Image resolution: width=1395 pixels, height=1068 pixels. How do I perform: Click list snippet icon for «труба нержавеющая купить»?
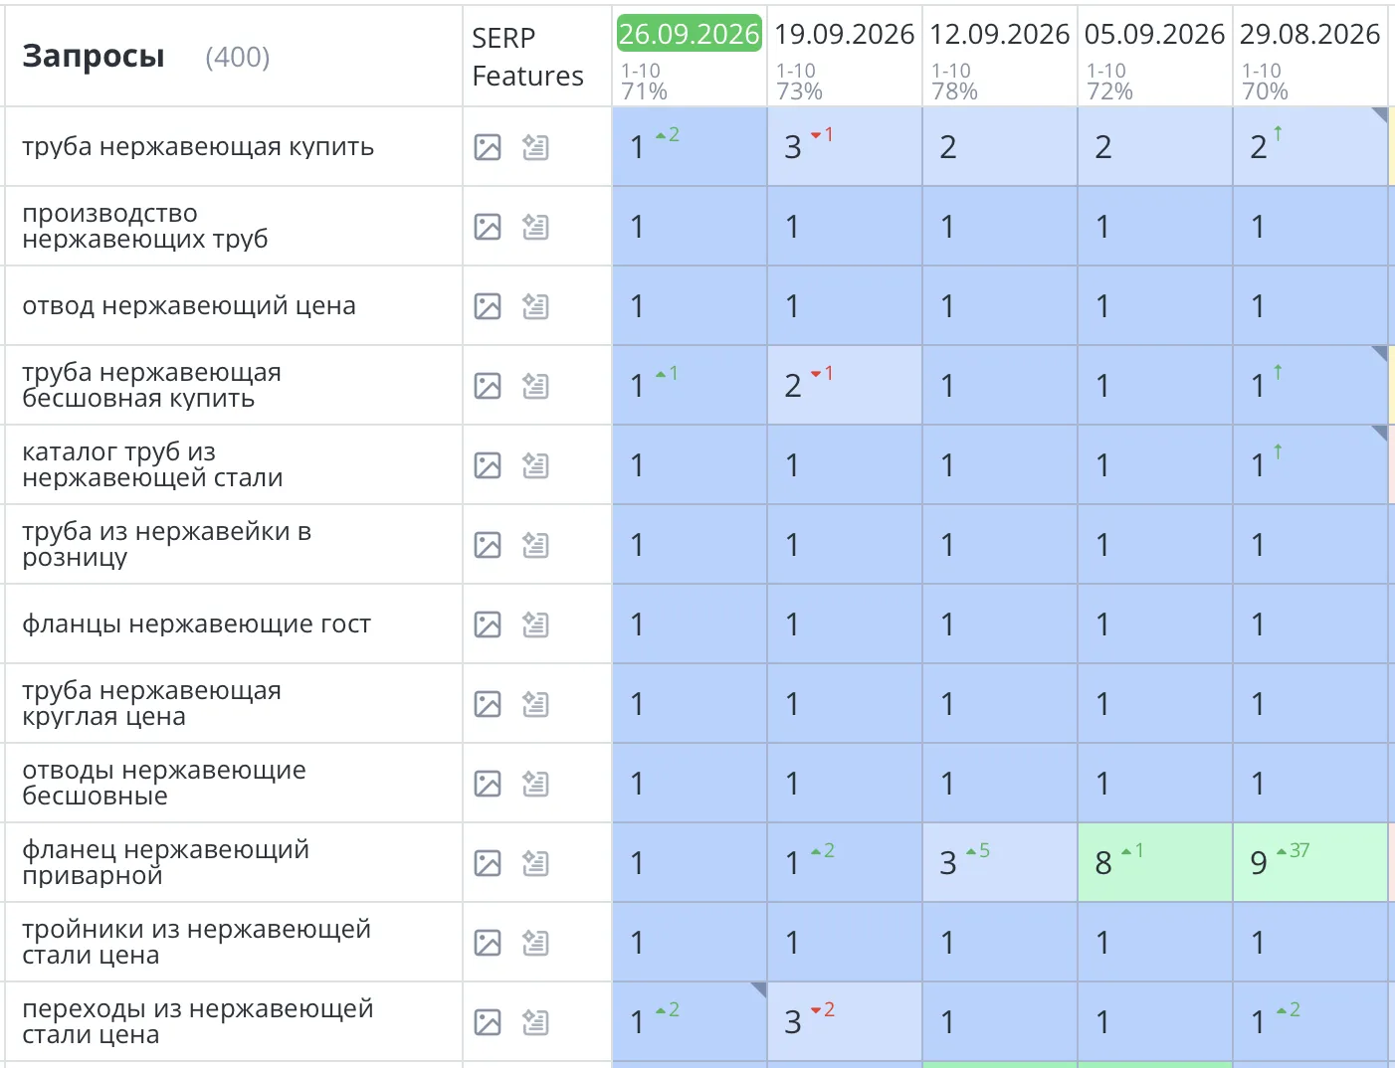coord(535,147)
